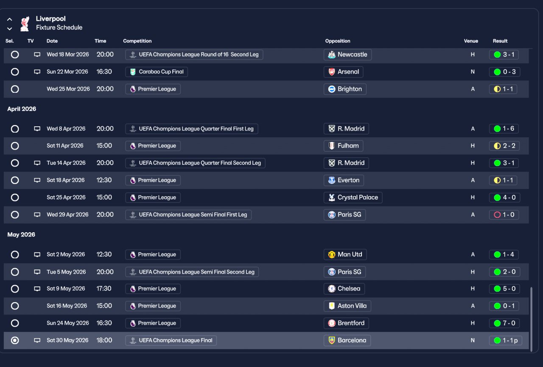Click the Everton club badge
Image resolution: width=543 pixels, height=367 pixels.
[x=332, y=181]
